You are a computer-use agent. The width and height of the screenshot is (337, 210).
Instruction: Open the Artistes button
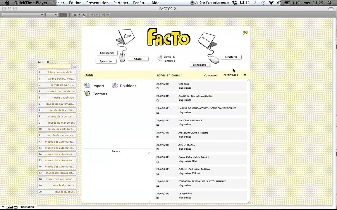pyautogui.click(x=138, y=59)
